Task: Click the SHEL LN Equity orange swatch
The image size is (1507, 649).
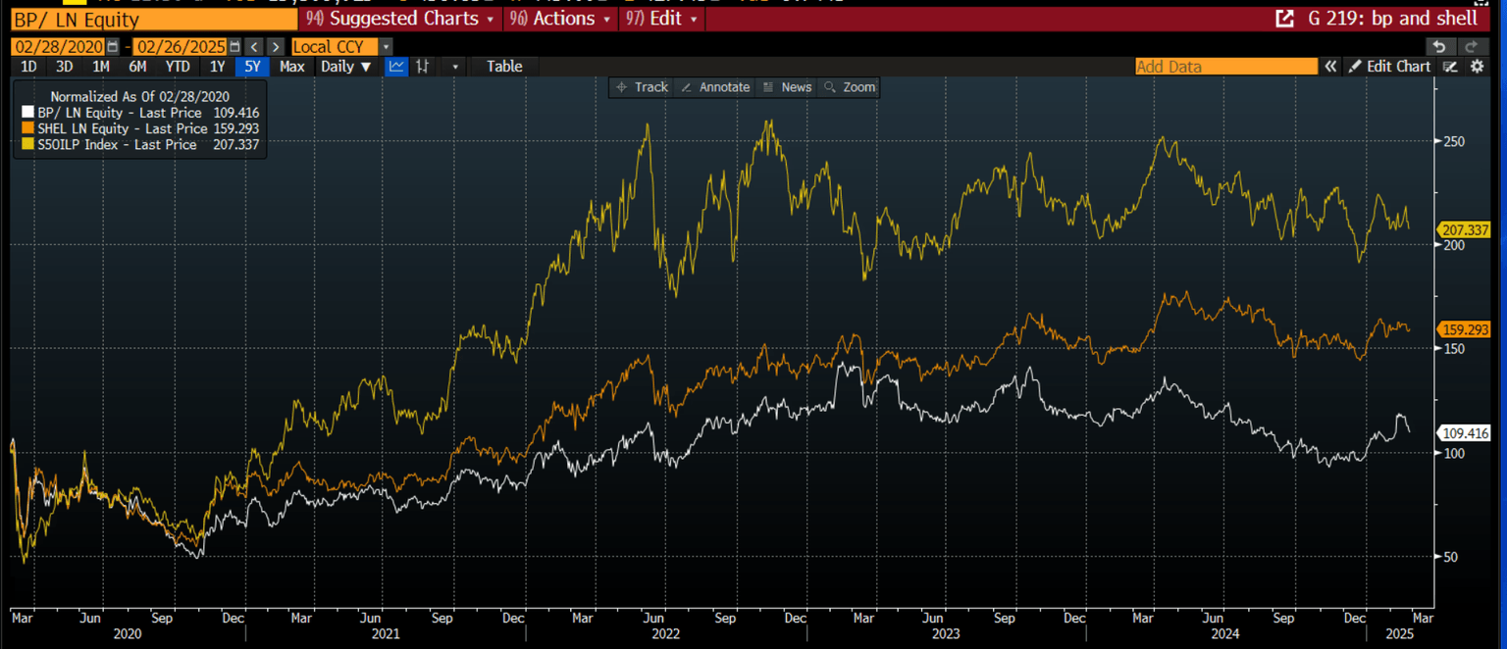Action: tap(28, 128)
